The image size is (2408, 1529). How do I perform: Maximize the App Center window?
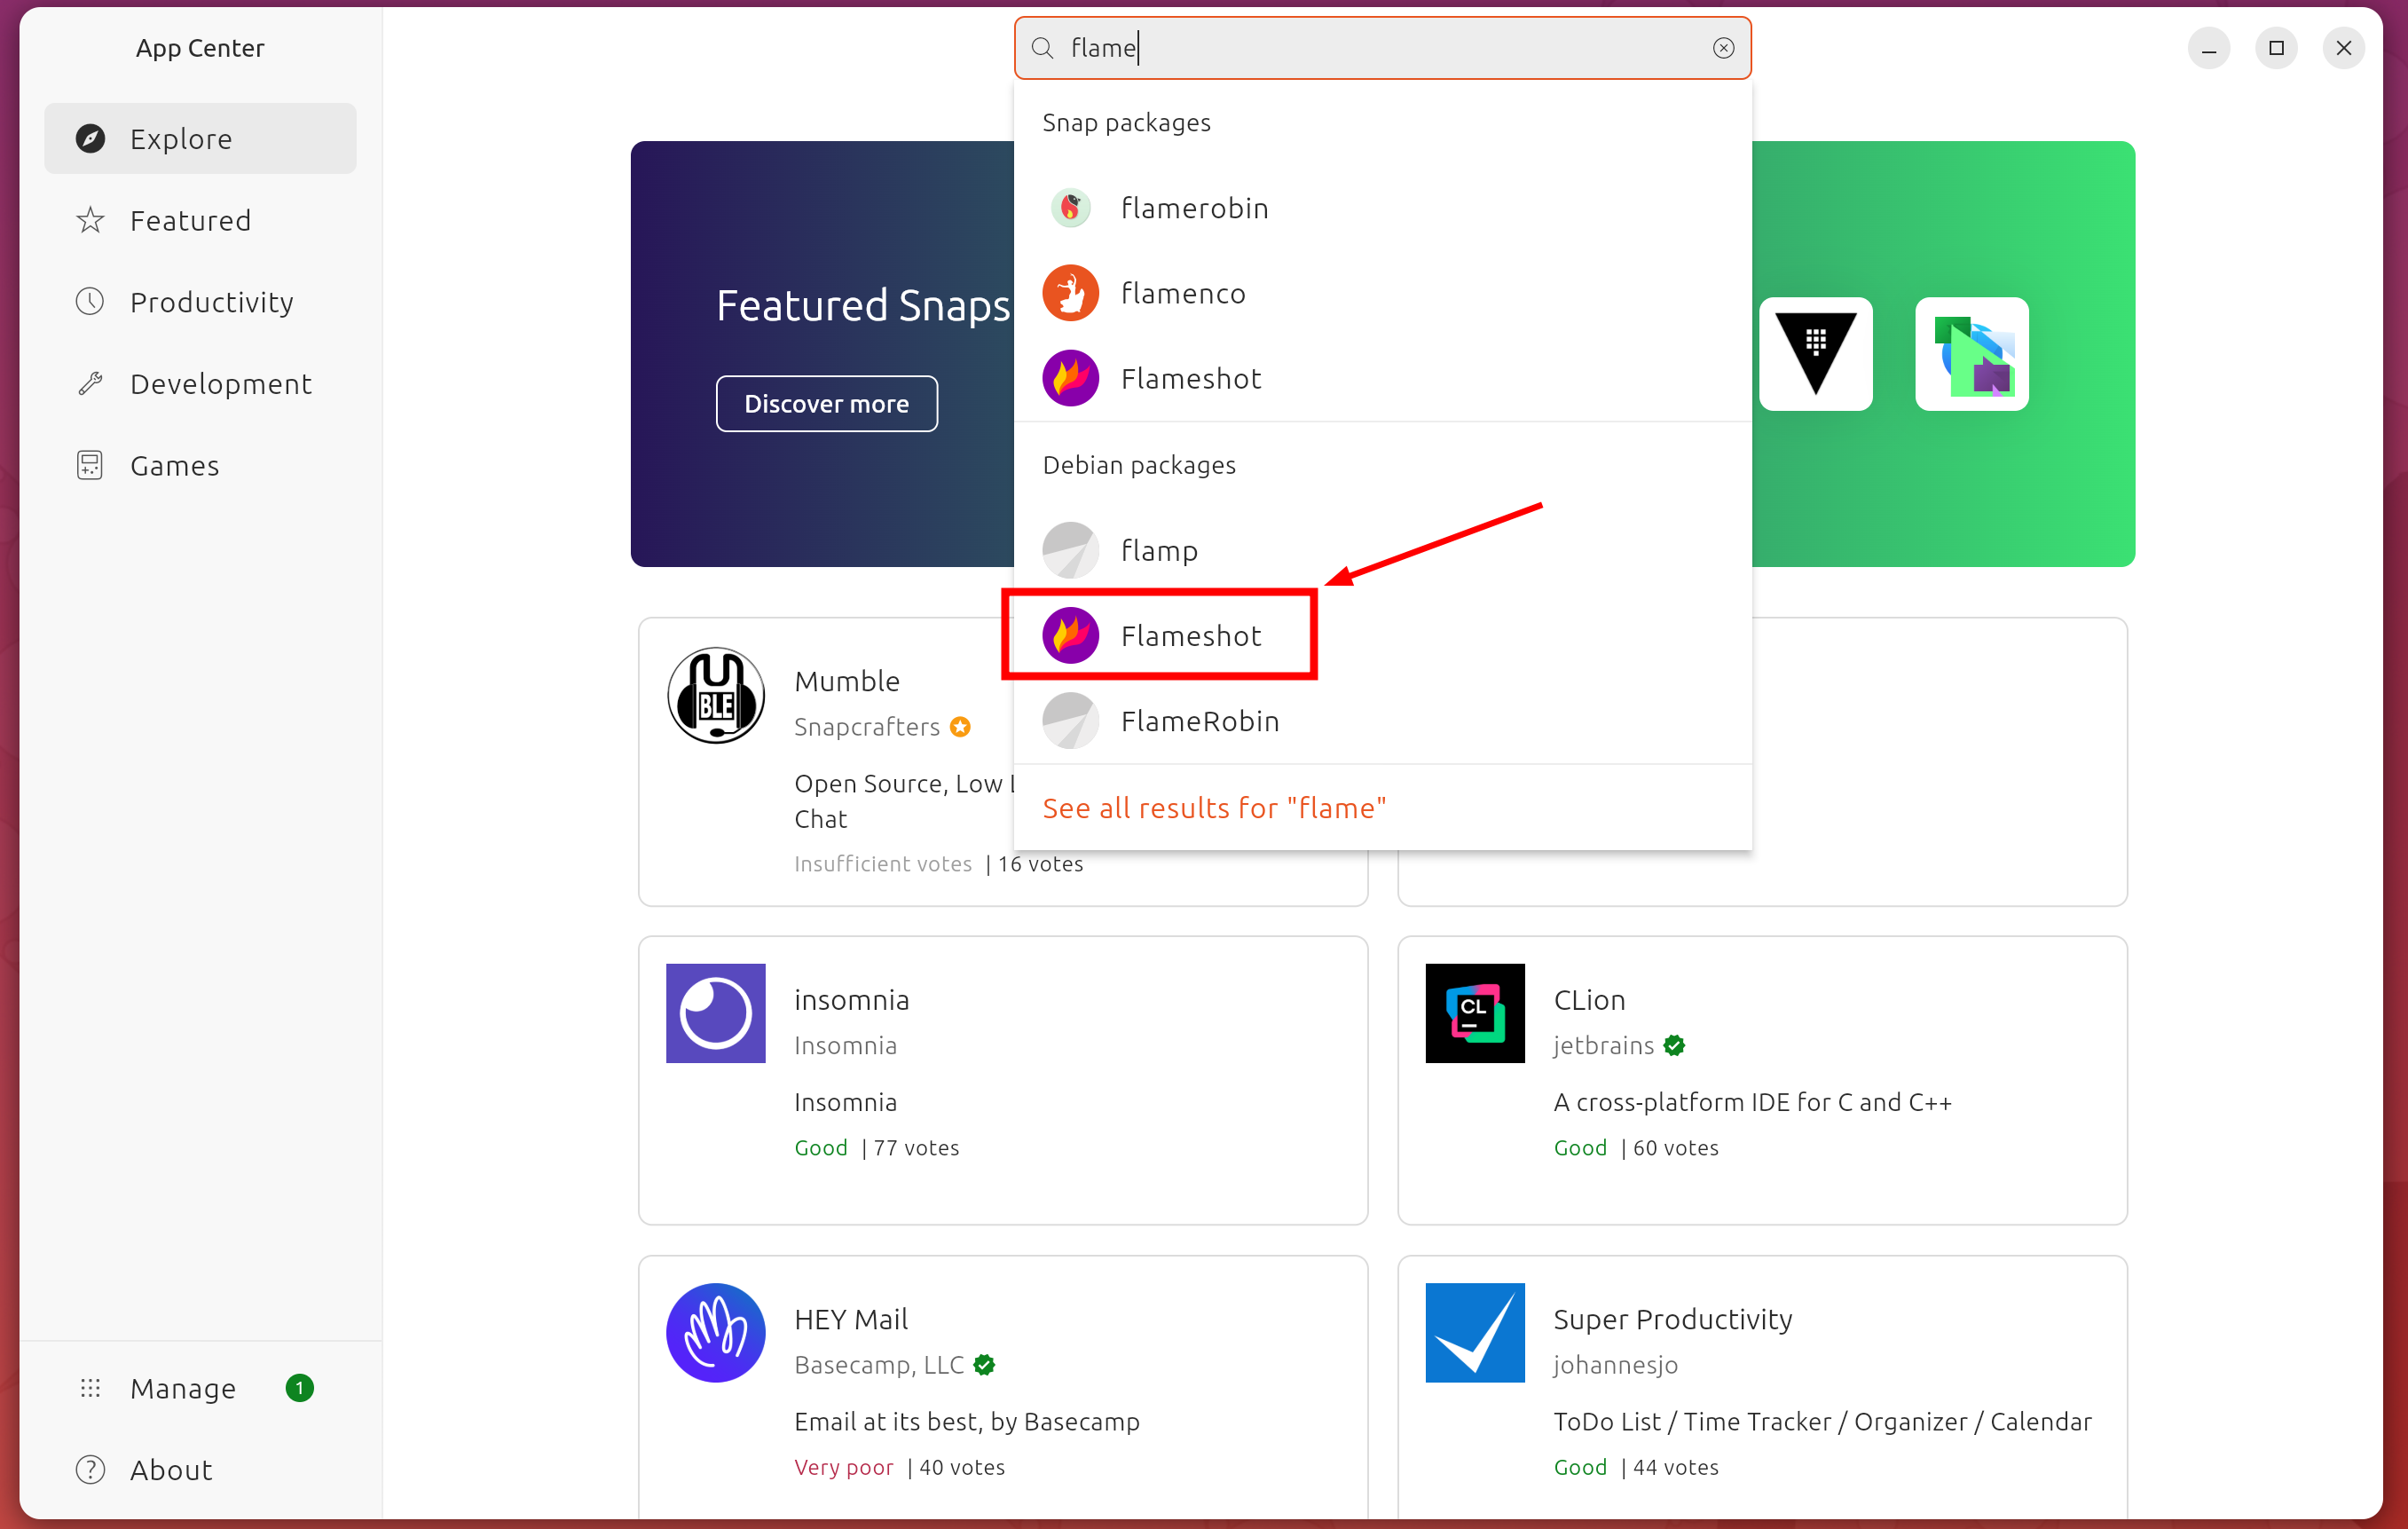(x=2276, y=48)
